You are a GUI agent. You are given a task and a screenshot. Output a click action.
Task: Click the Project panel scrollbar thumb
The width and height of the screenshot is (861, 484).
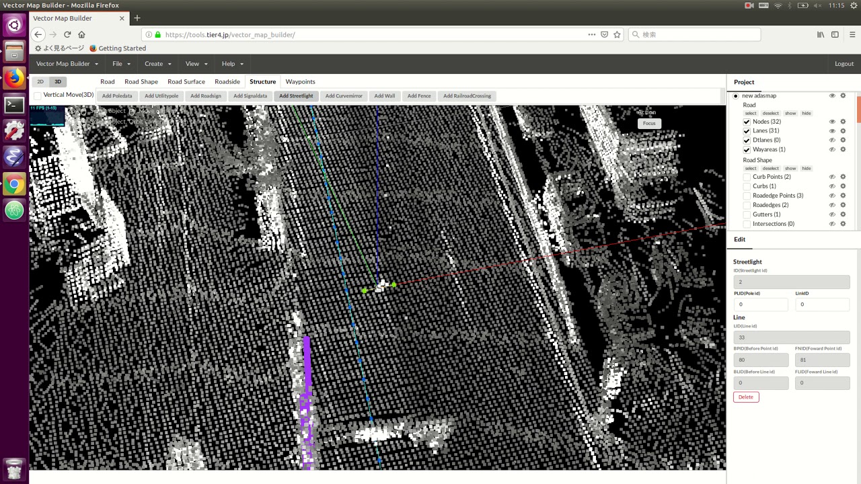[x=858, y=109]
